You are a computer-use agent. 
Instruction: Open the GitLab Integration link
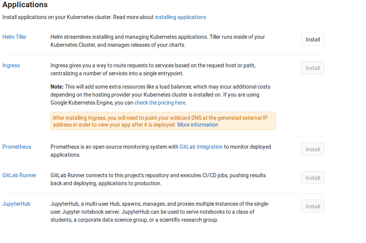(x=201, y=147)
